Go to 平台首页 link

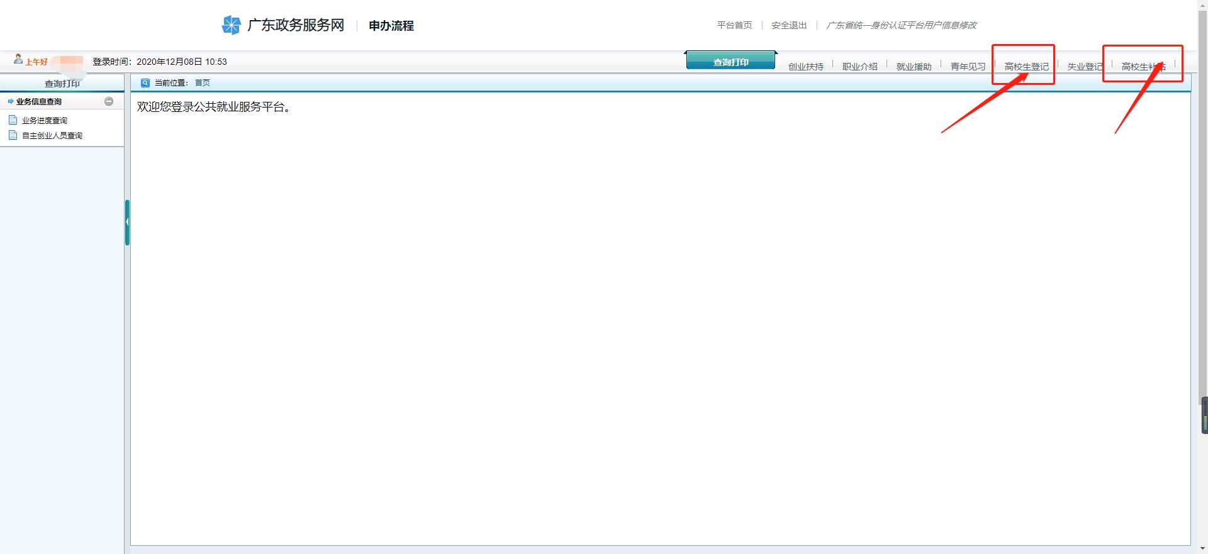pos(734,25)
